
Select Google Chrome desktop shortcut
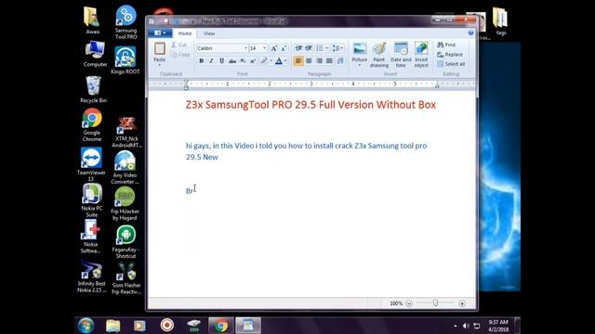point(92,125)
